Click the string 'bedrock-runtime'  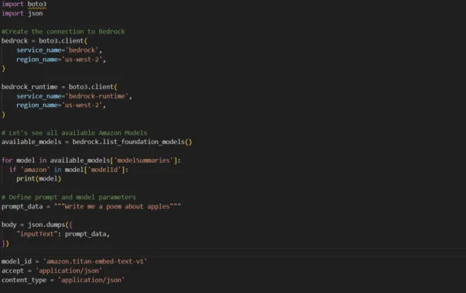[97, 96]
